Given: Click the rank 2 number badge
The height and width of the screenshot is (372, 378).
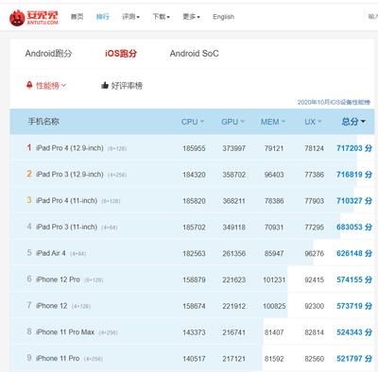Looking at the screenshot, I should coord(29,174).
